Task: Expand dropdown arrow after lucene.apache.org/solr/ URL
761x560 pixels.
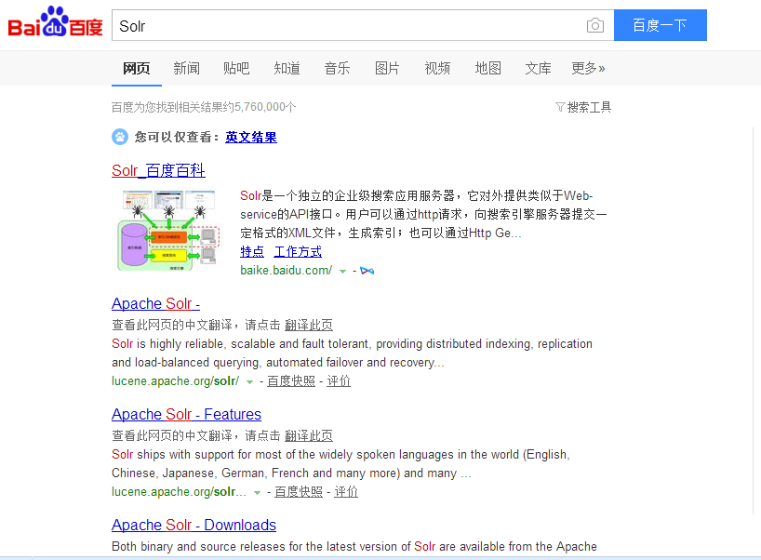Action: 249,382
